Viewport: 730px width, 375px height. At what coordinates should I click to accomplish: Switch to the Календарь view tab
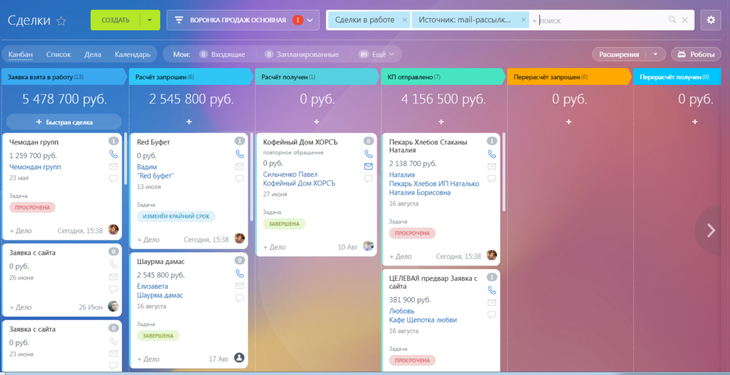pyautogui.click(x=133, y=55)
